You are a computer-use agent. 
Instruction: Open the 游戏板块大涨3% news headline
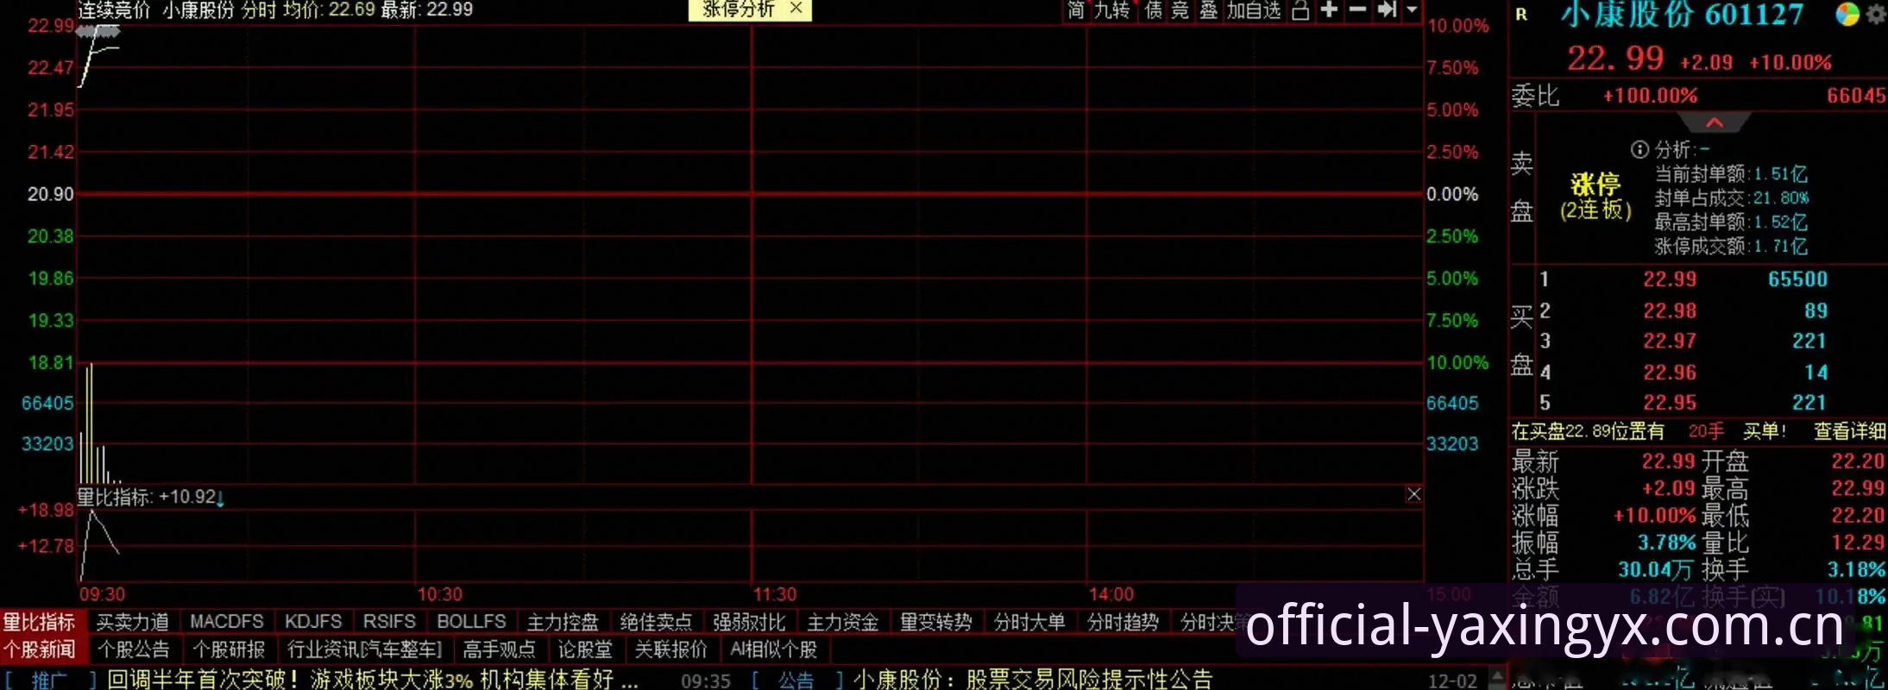[373, 680]
